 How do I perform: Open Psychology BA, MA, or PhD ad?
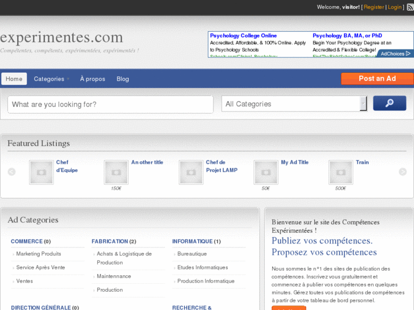click(x=347, y=36)
